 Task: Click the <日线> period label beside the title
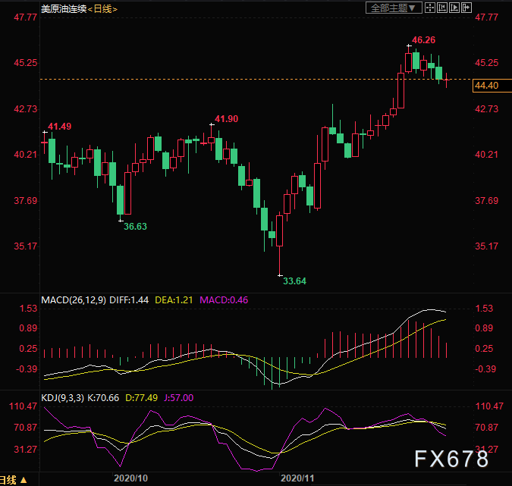[x=108, y=8]
